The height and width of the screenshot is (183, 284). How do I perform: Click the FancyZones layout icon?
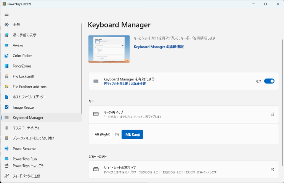pos(6,66)
